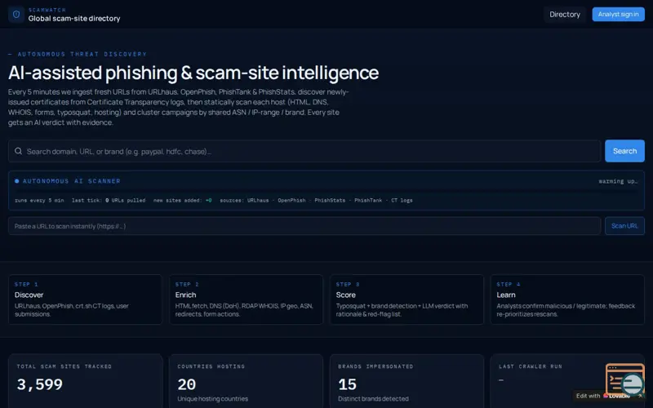Image resolution: width=653 pixels, height=408 pixels.
Task: Click the 'CT logs' source text
Action: (x=402, y=200)
